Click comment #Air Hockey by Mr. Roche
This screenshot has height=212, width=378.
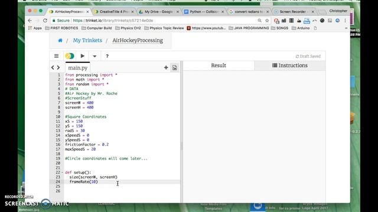pos(91,94)
